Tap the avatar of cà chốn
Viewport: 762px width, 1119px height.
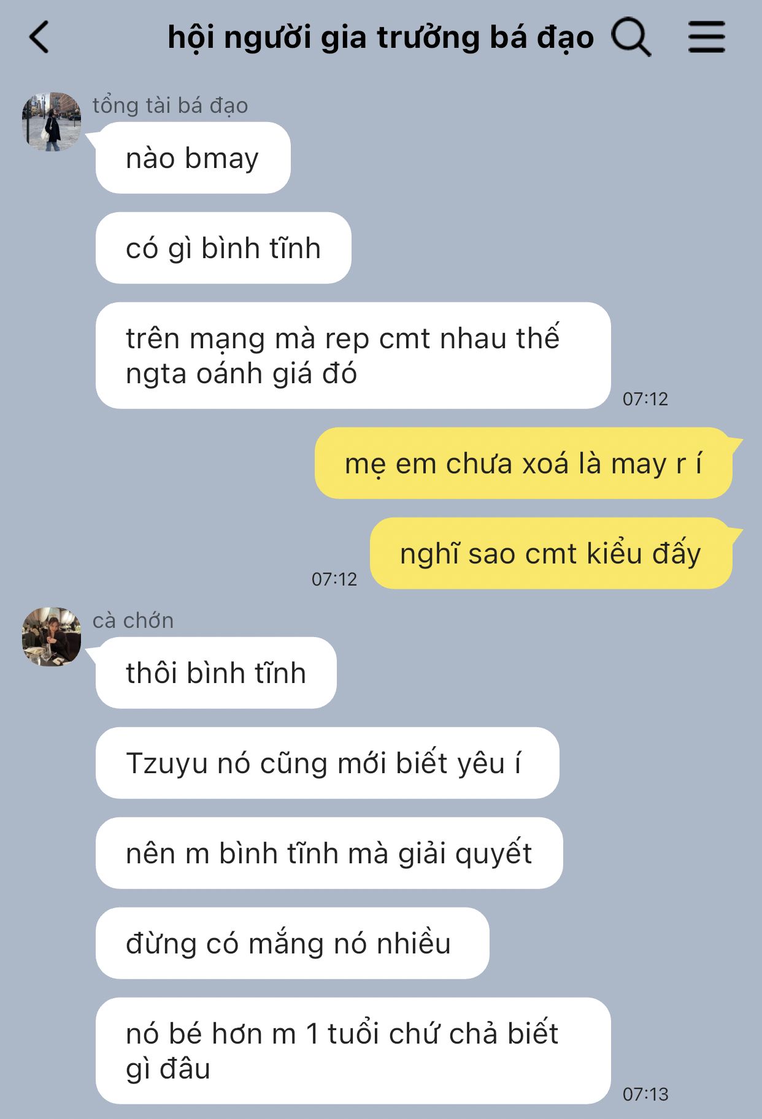(52, 636)
